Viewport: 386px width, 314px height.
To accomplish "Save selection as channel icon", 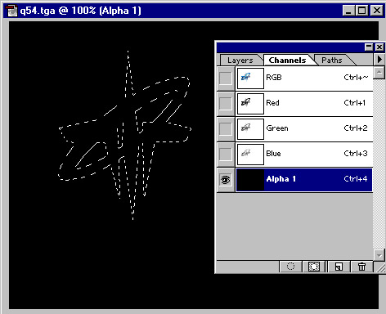I will [314, 267].
